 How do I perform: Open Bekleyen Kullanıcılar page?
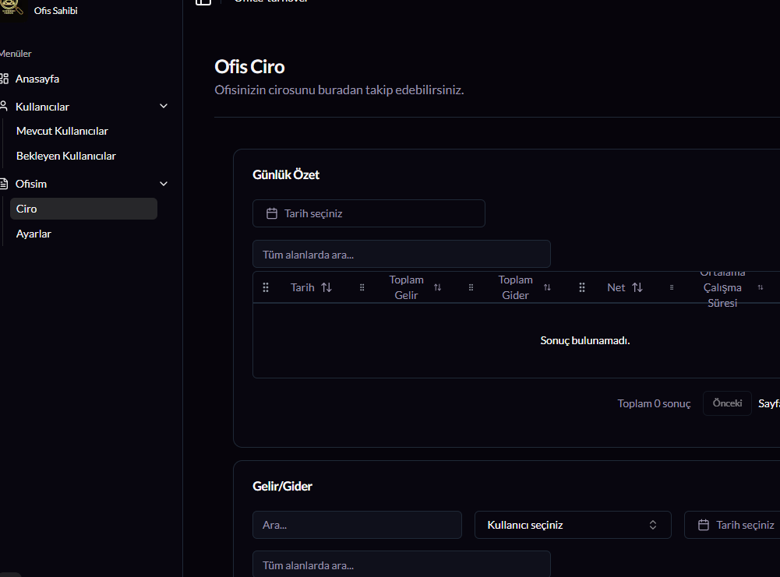66,156
